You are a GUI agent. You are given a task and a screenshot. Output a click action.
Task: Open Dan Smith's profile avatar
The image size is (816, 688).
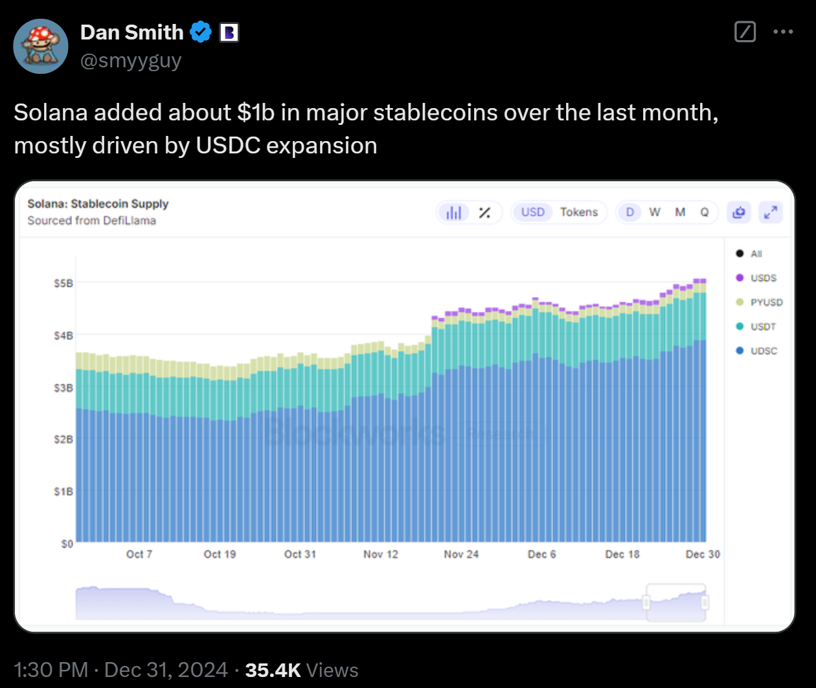point(41,46)
